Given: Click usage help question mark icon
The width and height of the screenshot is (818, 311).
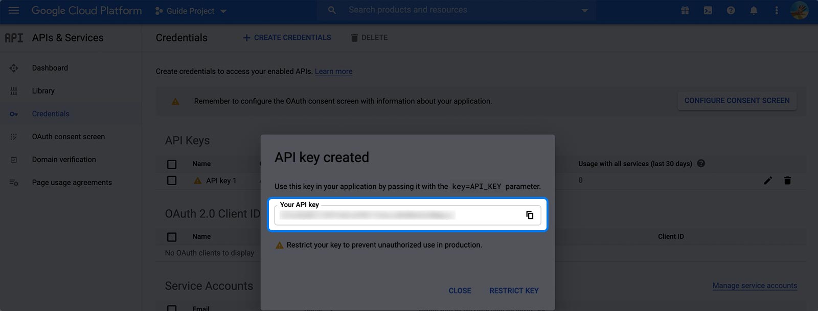Looking at the screenshot, I should click(701, 164).
